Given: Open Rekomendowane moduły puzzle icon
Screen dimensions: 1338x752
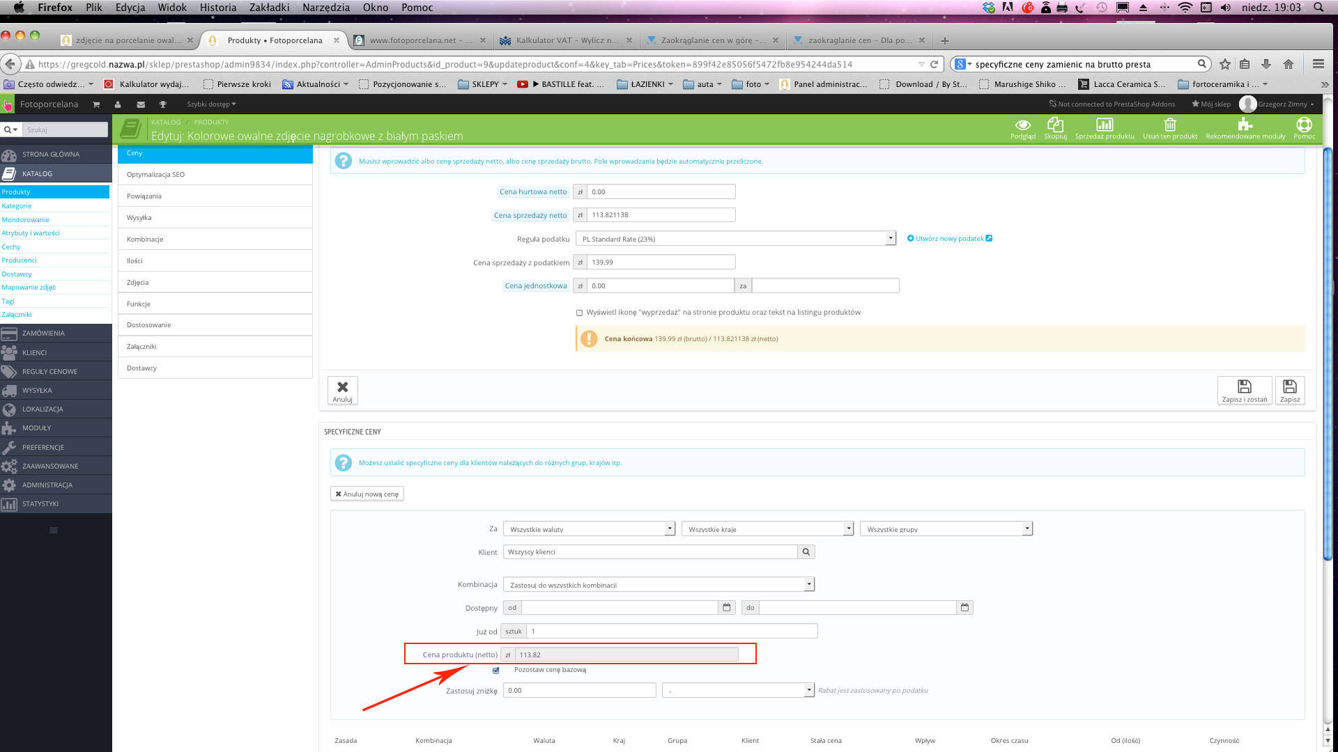Looking at the screenshot, I should click(x=1245, y=126).
